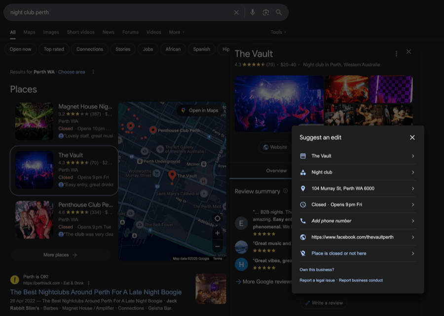Apply the Stories filter chip

coord(123,49)
